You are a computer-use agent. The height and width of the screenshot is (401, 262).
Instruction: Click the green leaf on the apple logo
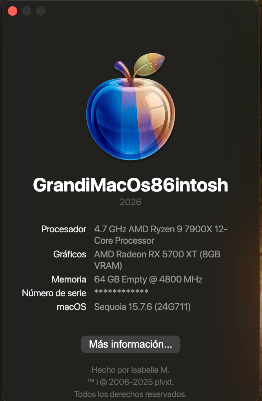pyautogui.click(x=149, y=65)
